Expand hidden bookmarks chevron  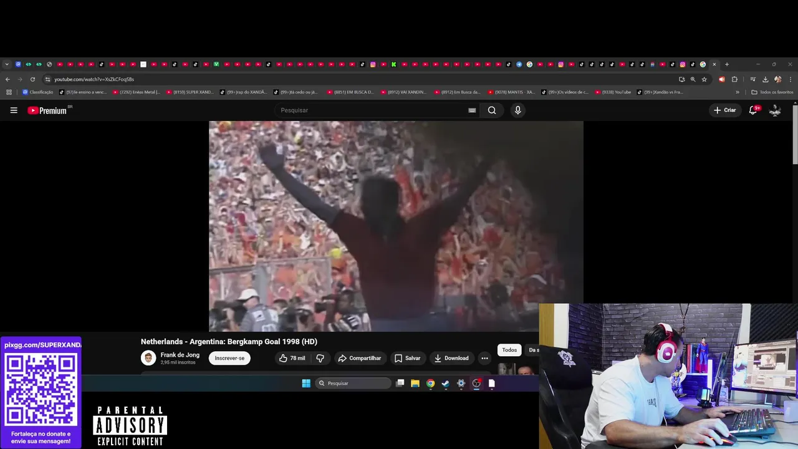coord(738,92)
